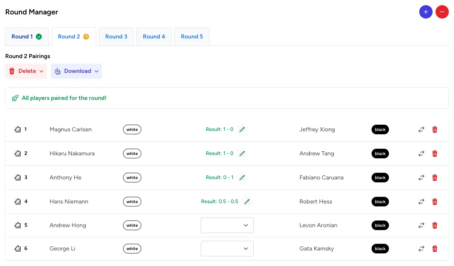Viewport: 454px width, 266px height.
Task: Expand the Download options menu
Action: pos(77,71)
